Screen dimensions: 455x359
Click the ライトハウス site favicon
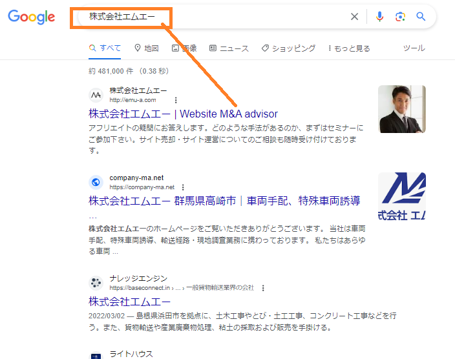96,355
